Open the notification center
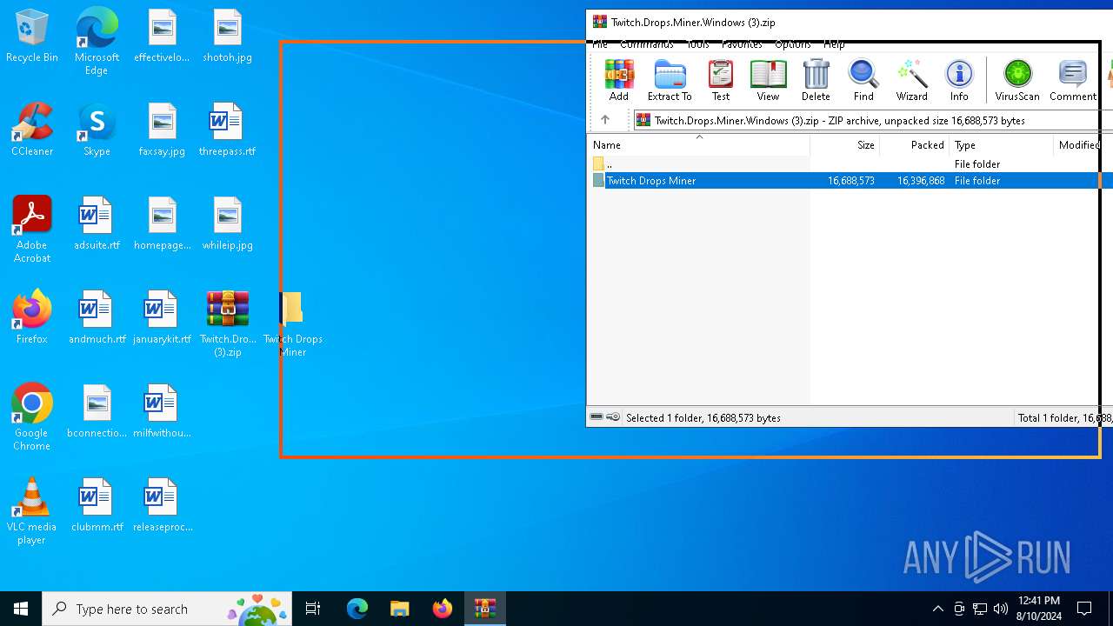1113x626 pixels. [x=1084, y=609]
